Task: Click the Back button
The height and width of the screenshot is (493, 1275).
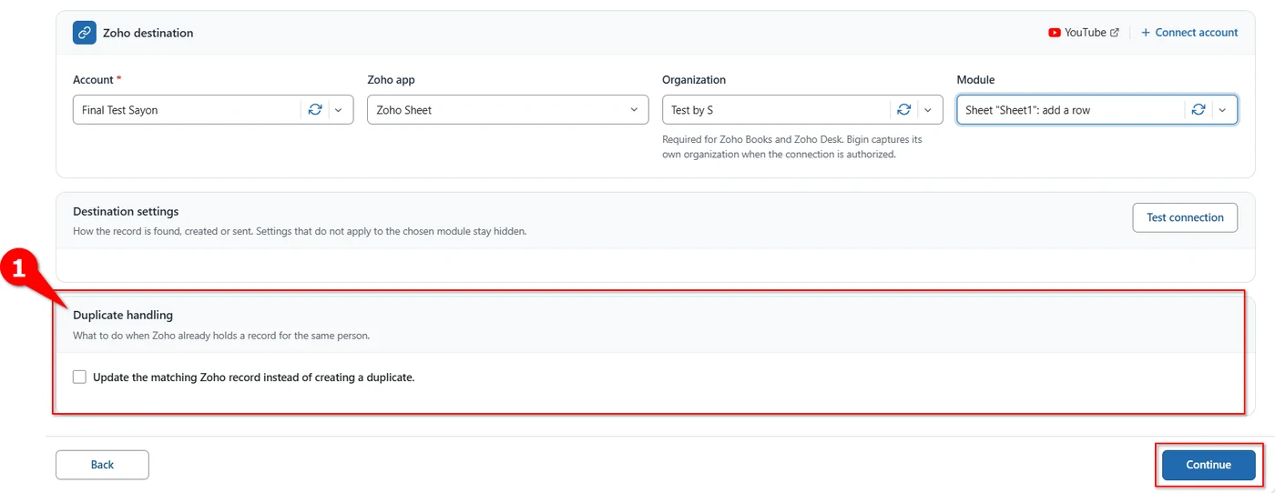Action: [102, 465]
